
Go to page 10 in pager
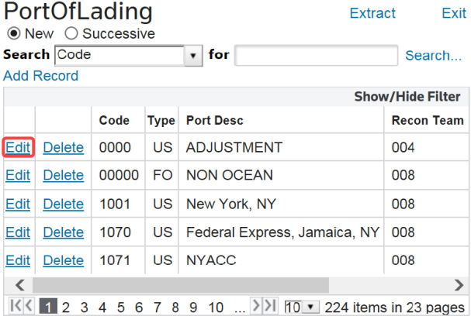coord(216,307)
